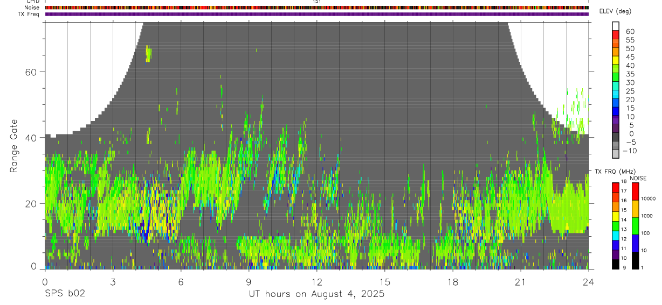Click the '151' CPID value

point(316,2)
